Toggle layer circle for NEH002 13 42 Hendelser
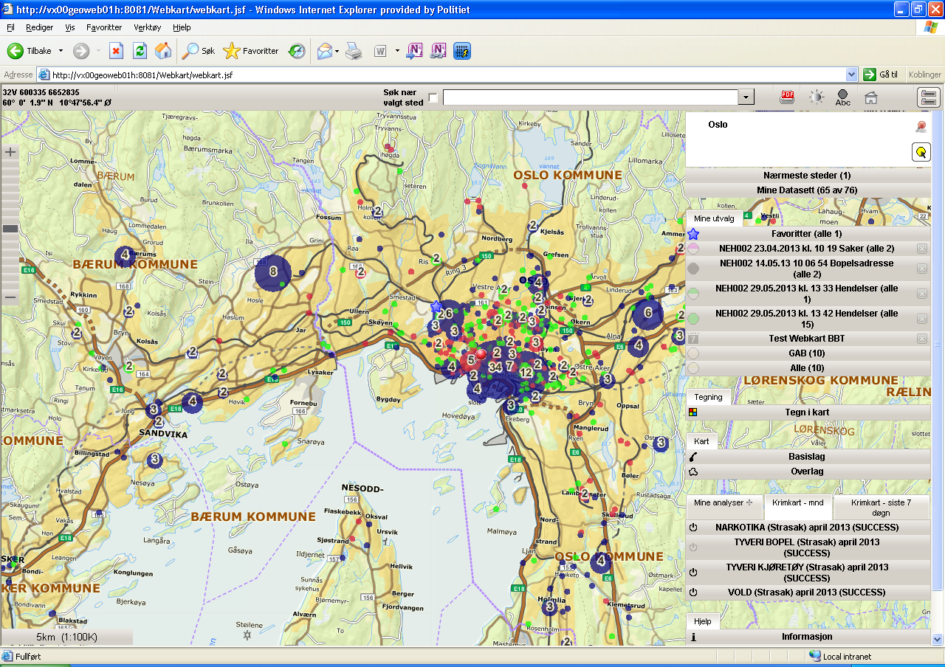 pos(693,319)
